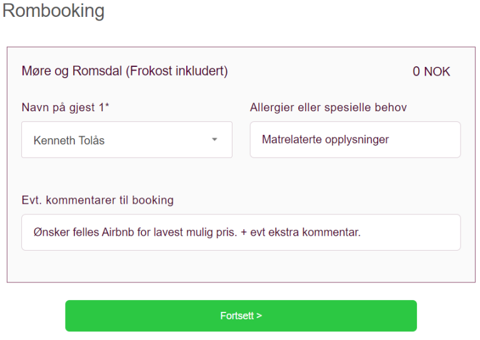Click the arrow symbol on Fortsett button
Screen dimensions: 480x340
259,316
